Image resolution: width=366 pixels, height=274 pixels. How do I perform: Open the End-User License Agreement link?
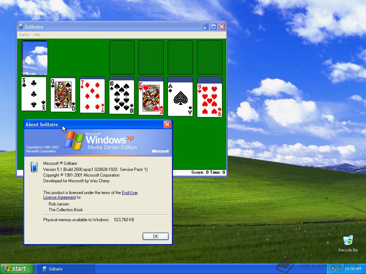pyautogui.click(x=90, y=195)
